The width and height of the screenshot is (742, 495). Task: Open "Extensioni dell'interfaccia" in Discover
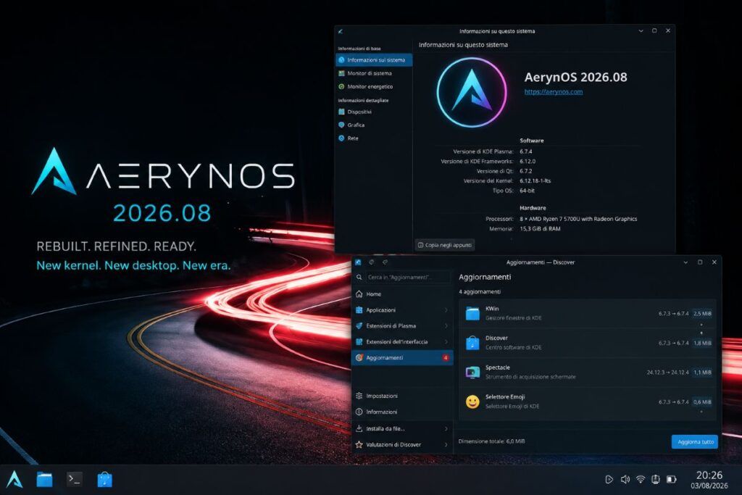tap(402, 341)
